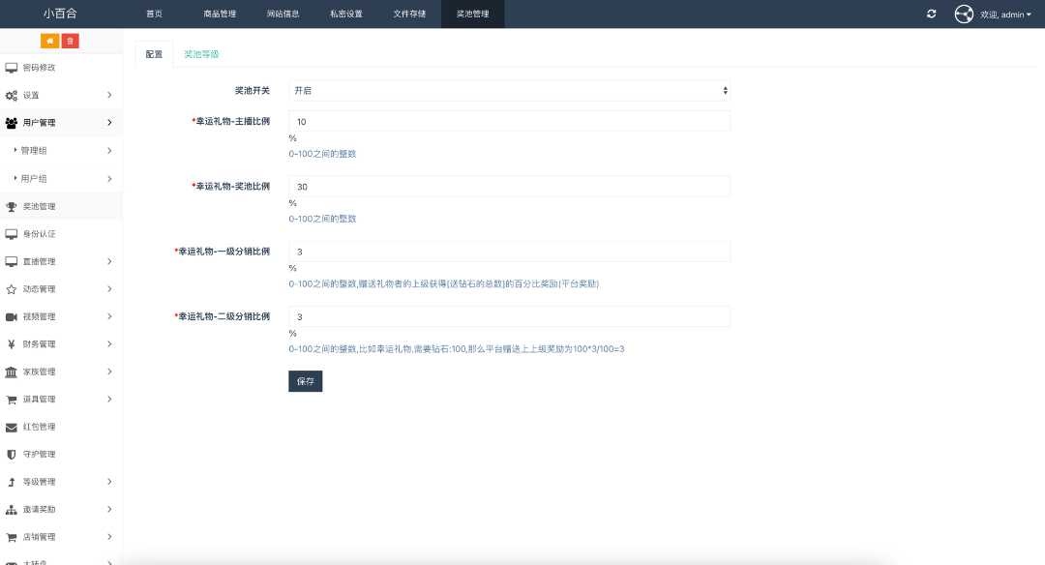Click the refresh icon in top bar
The height and width of the screenshot is (565, 1045).
(x=931, y=14)
